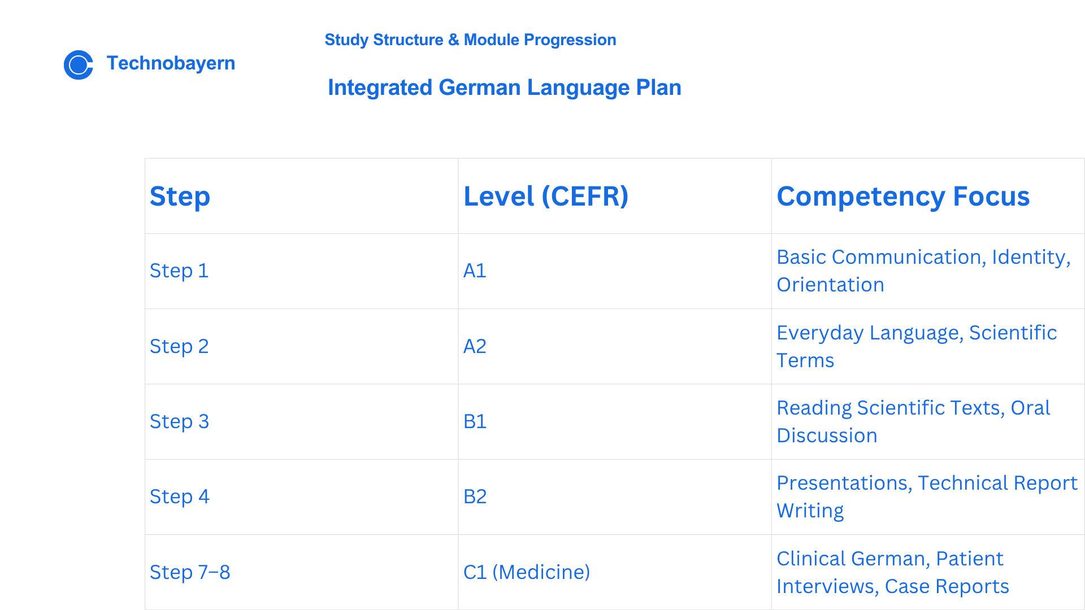Click the Competency Focus column header
The height and width of the screenshot is (610, 1085).
928,196
